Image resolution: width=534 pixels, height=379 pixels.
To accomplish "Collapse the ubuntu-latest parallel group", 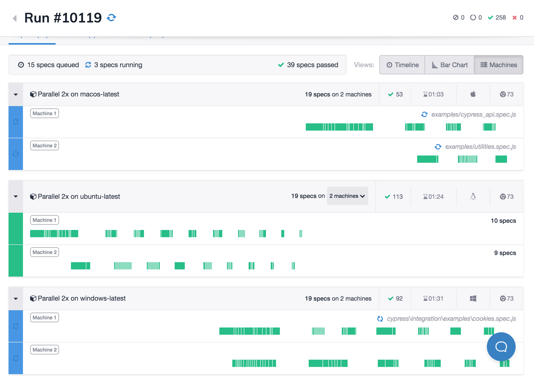I will (16, 197).
